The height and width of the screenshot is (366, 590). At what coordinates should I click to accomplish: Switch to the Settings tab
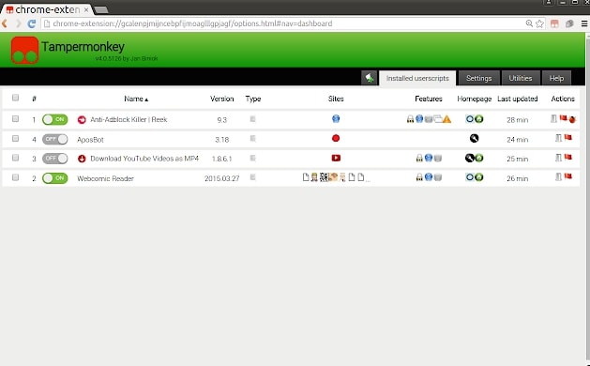[x=479, y=78]
